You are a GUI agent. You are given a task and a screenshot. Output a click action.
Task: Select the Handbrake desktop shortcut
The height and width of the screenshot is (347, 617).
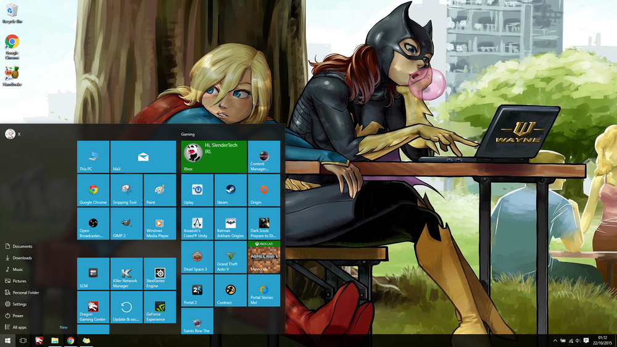(12, 76)
